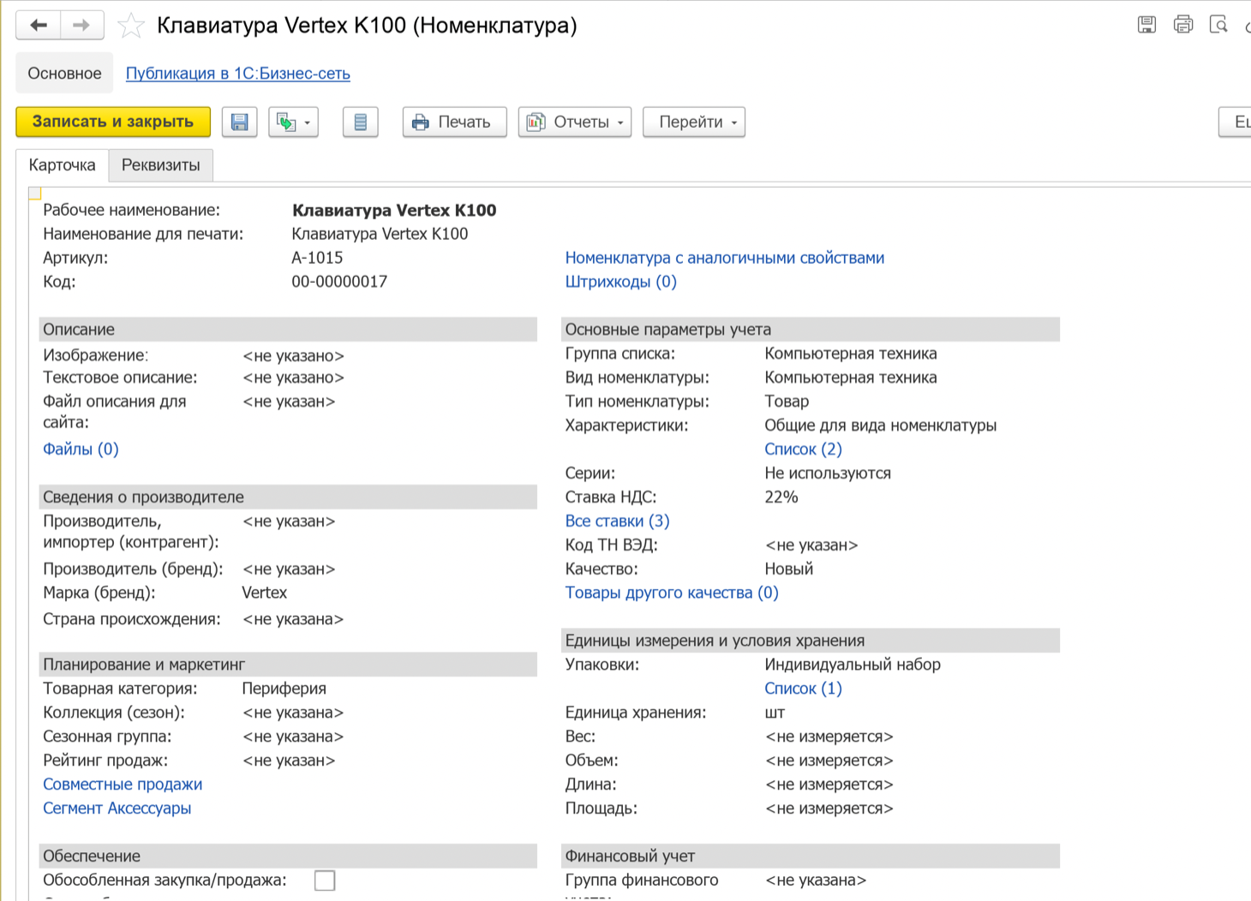Open Публикация в 1С:Бизнес-сеть link
Screen dimensions: 1251x901
(238, 74)
